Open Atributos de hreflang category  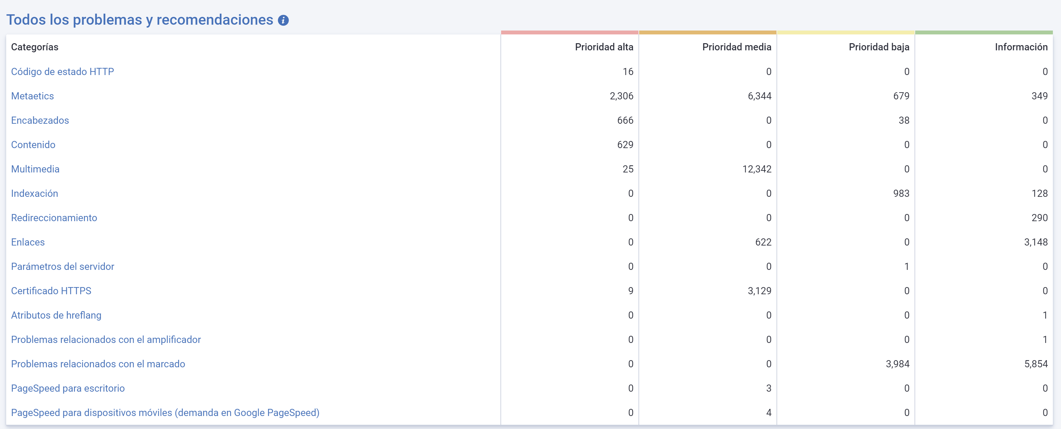point(56,315)
